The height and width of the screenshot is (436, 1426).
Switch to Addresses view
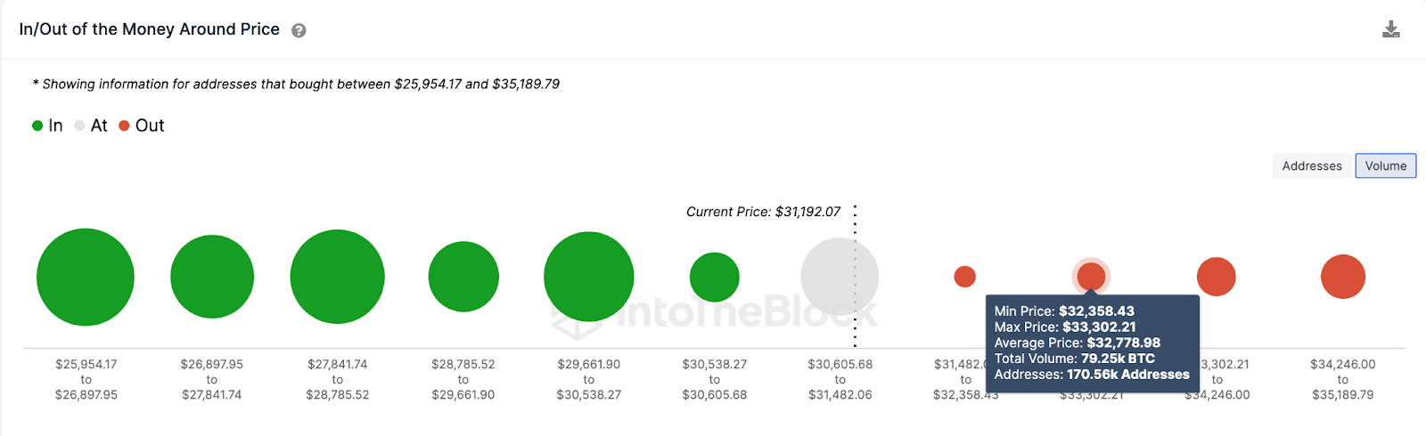(1312, 166)
